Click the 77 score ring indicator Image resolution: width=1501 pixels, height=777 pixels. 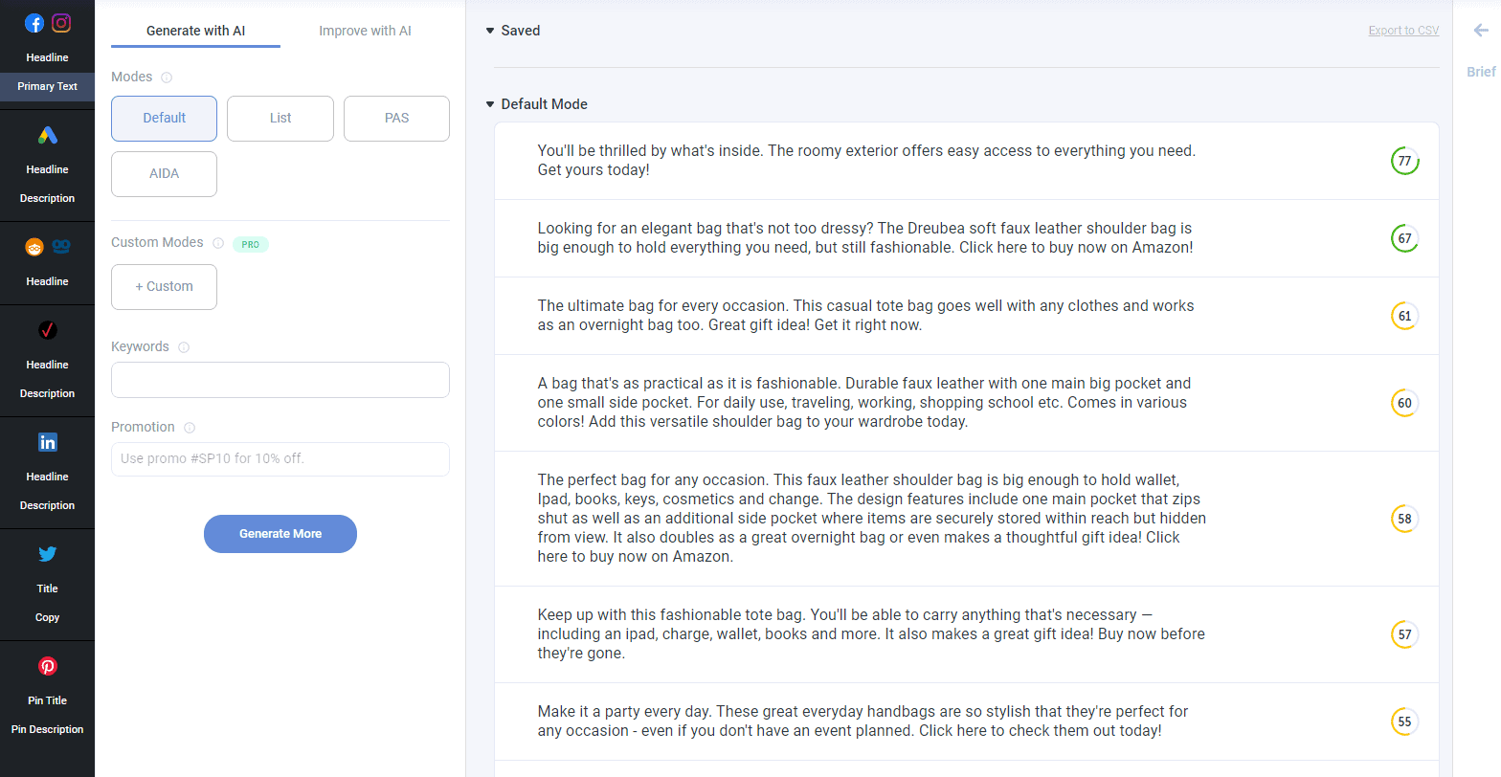coord(1404,161)
